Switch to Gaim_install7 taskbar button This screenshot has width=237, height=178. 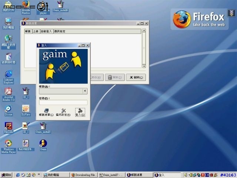point(112,175)
